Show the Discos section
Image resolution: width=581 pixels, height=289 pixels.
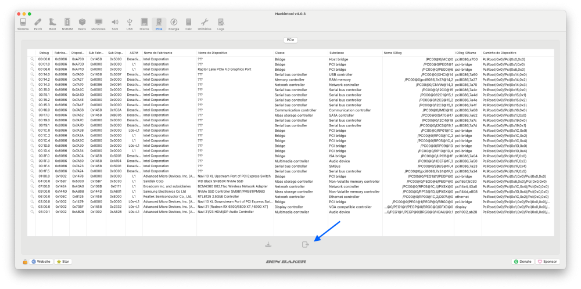tap(144, 24)
